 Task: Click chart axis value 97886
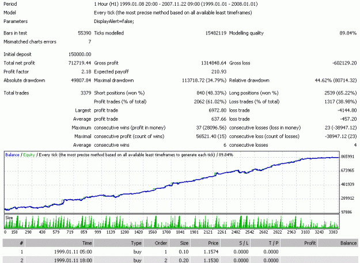346,212
